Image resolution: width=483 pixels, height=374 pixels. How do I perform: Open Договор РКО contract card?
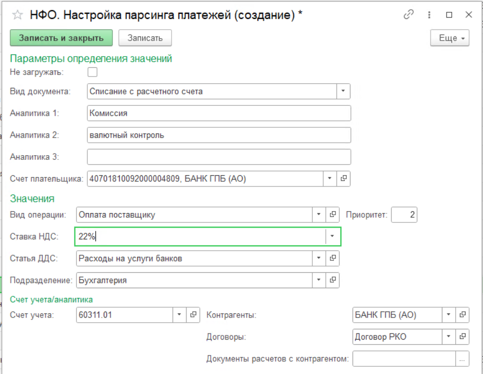(462, 337)
